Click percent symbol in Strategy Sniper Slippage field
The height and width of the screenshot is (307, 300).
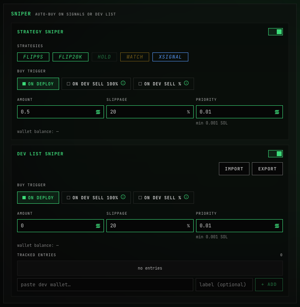pos(188,112)
